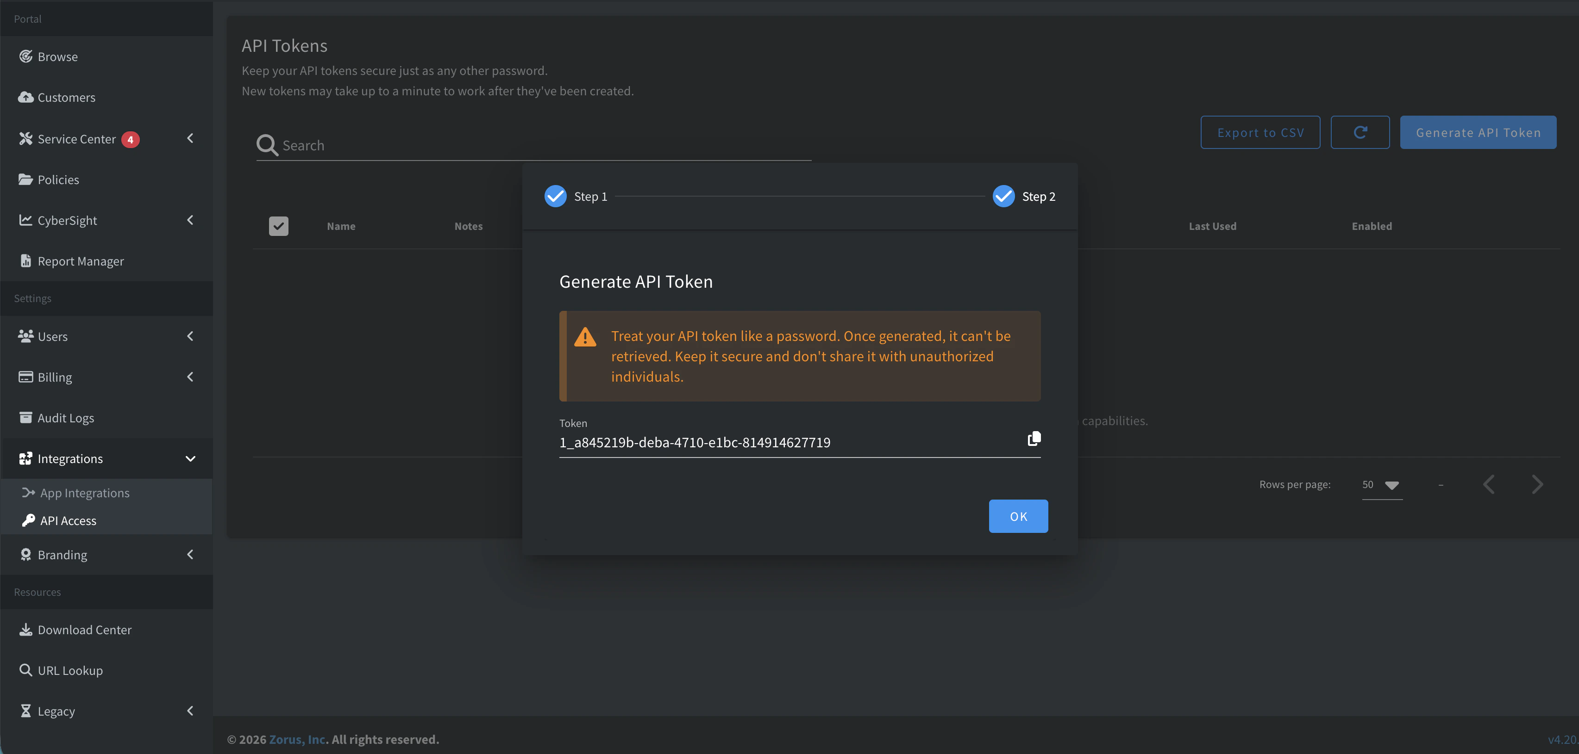Viewport: 1579px width, 754px height.
Task: Click the URL Lookup magnifier icon
Action: pyautogui.click(x=26, y=669)
